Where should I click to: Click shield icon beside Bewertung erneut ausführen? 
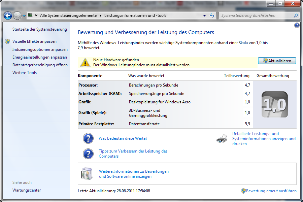[243, 191]
